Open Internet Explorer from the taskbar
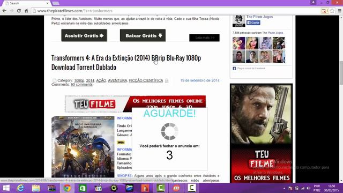The width and height of the screenshot is (343, 193). coord(20,188)
